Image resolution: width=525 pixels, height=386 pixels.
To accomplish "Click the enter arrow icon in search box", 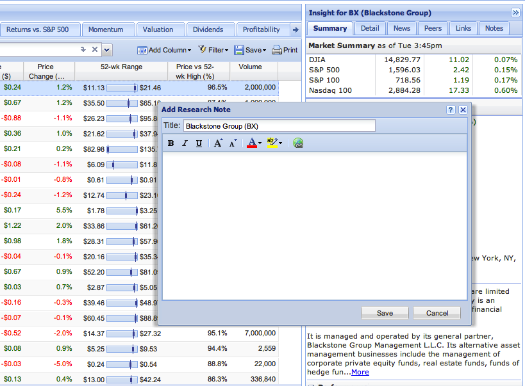I will point(83,49).
